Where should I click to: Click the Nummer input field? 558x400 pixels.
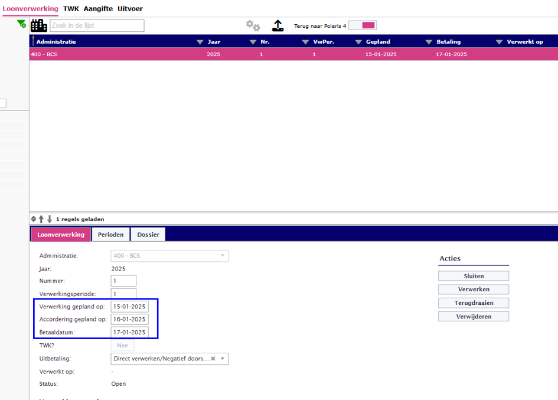point(123,281)
